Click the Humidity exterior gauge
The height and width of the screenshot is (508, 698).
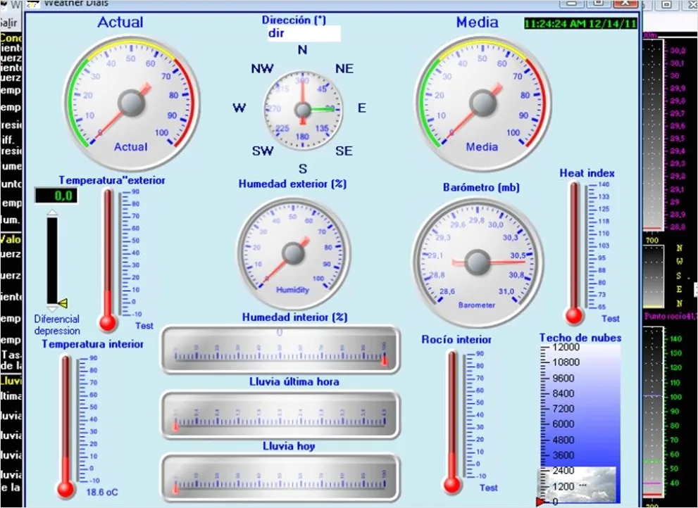pos(293,254)
